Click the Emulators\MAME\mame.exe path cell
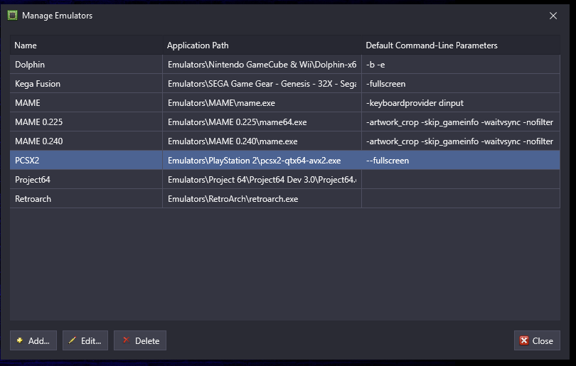Image resolution: width=576 pixels, height=366 pixels. point(262,103)
